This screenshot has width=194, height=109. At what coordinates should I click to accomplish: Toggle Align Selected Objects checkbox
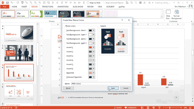104,2
